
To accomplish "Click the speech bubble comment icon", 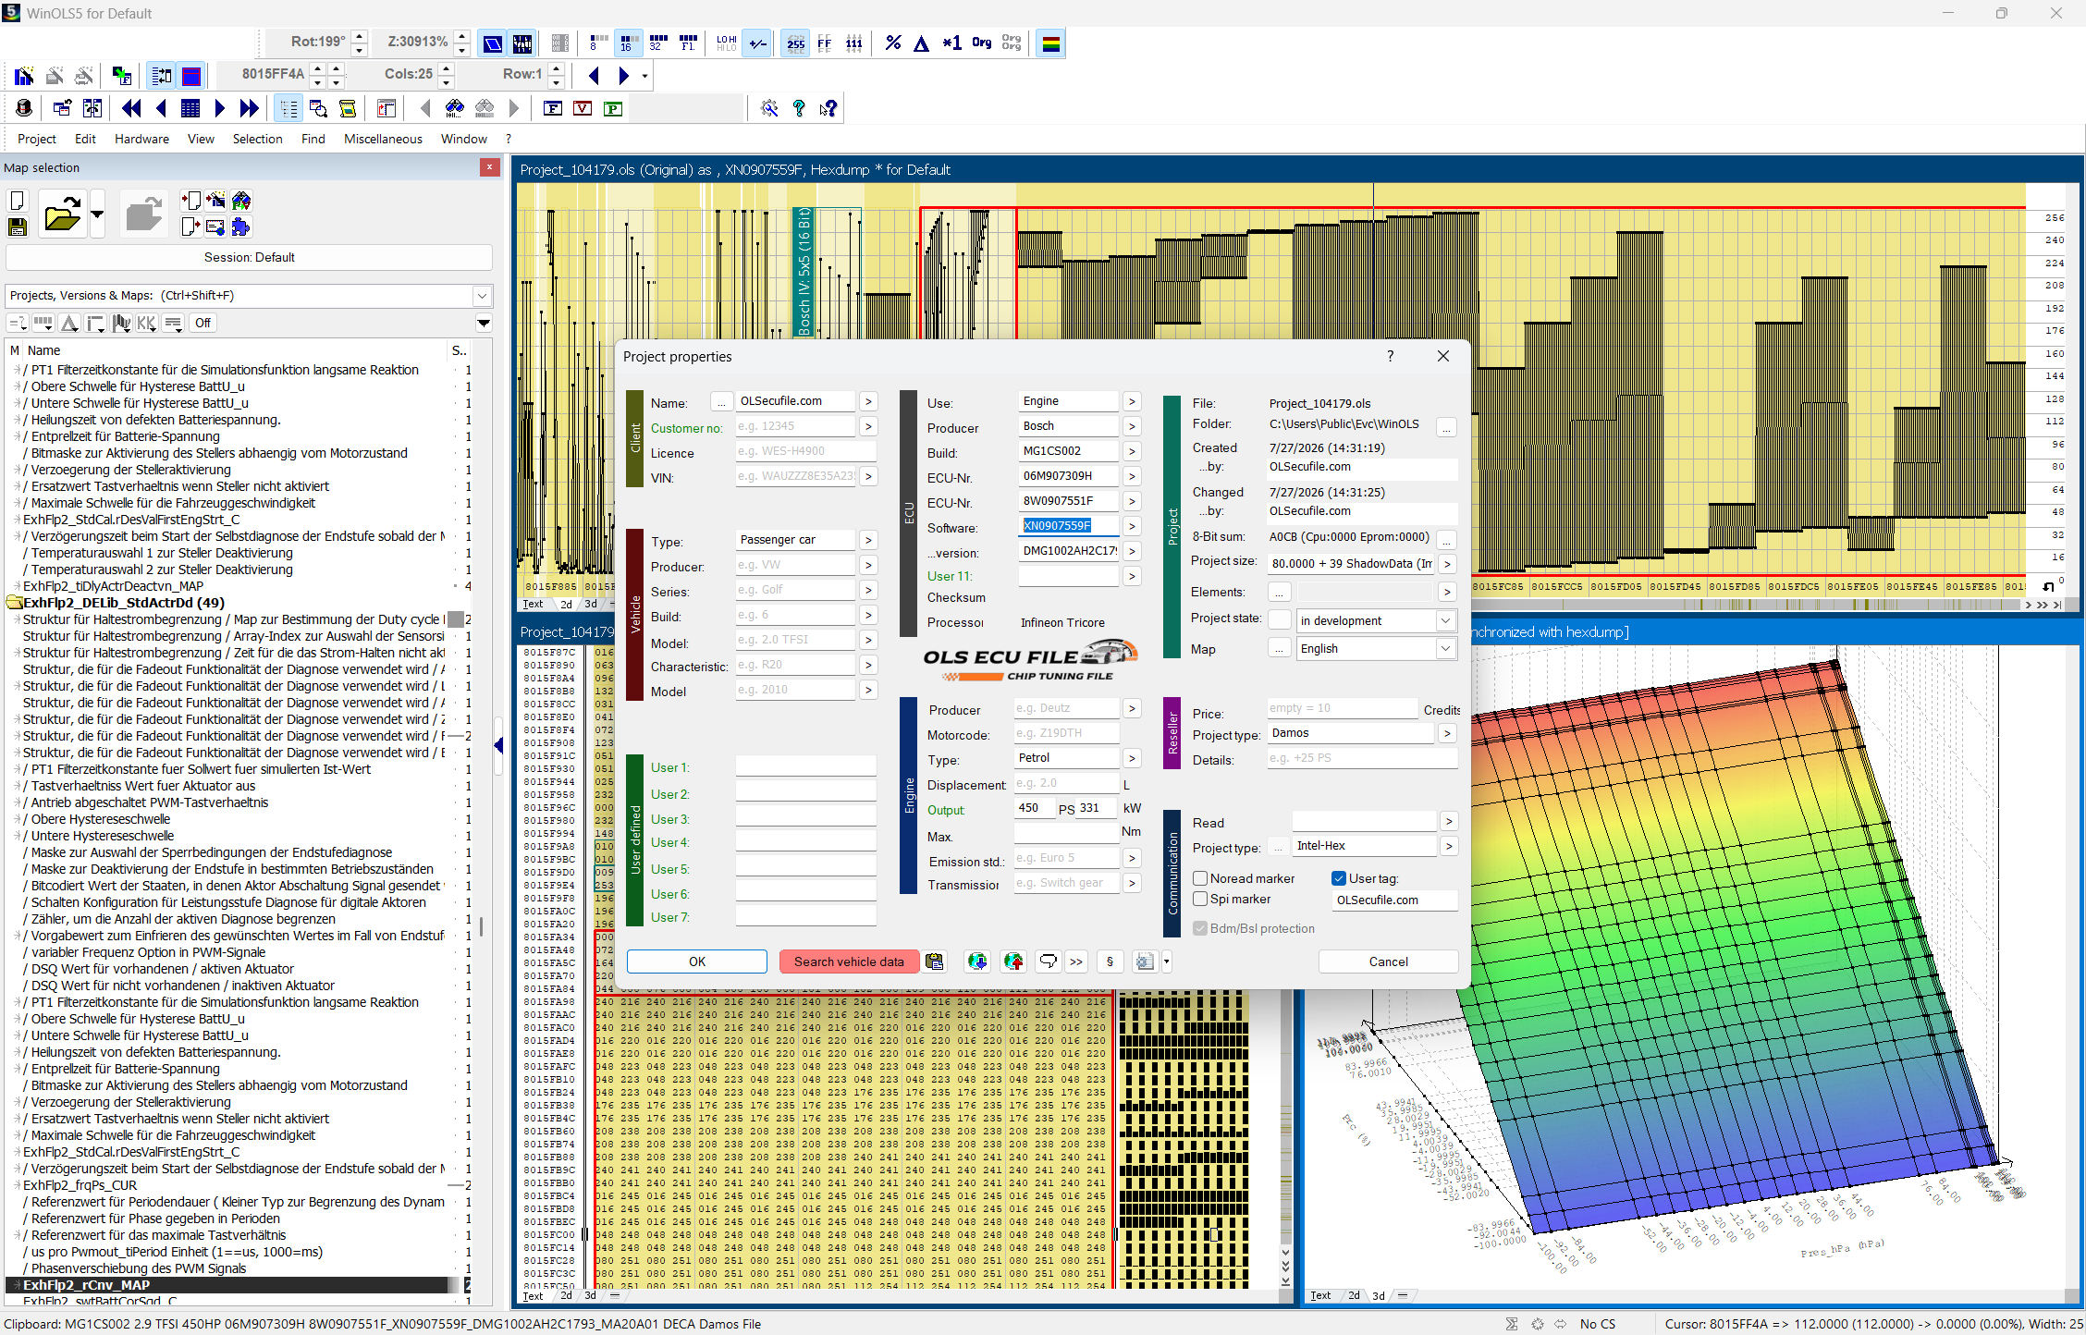I will tap(1048, 961).
